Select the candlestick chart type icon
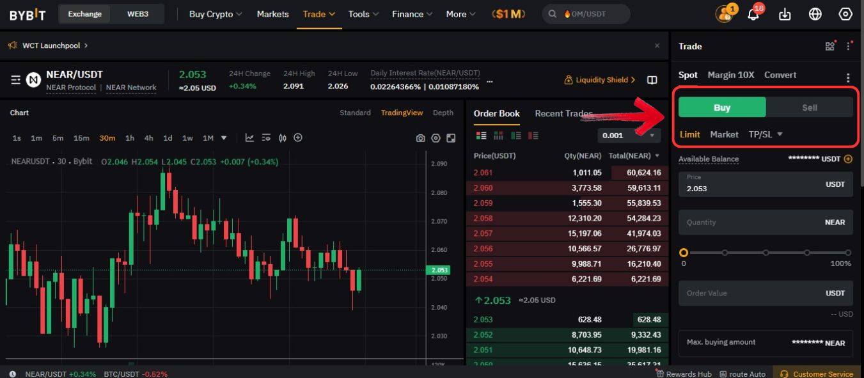Image resolution: width=864 pixels, height=378 pixels. (281, 138)
